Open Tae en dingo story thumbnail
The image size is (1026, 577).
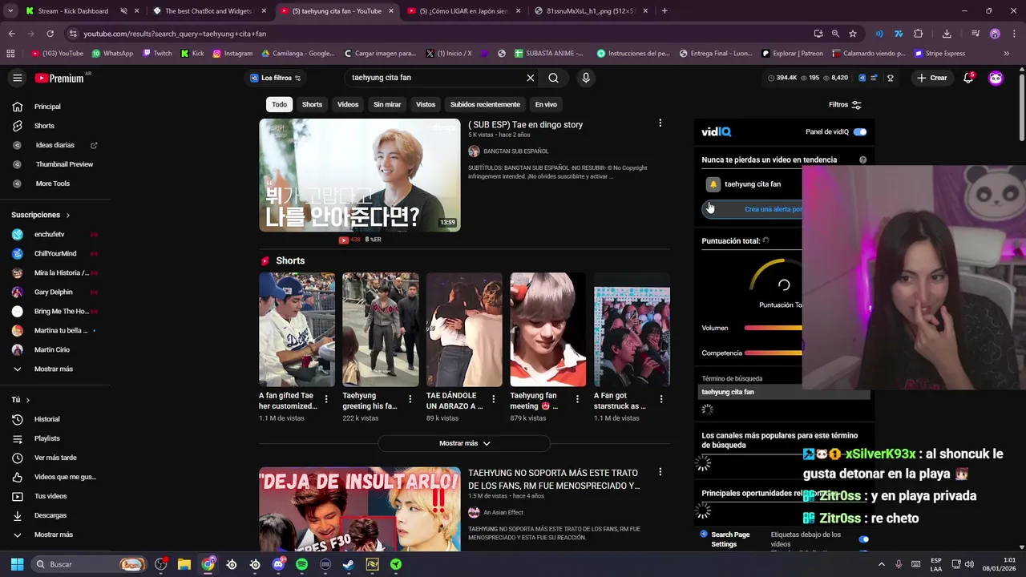click(360, 175)
